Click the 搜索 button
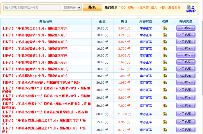The width and height of the screenshot is (203, 134). (x=92, y=7)
